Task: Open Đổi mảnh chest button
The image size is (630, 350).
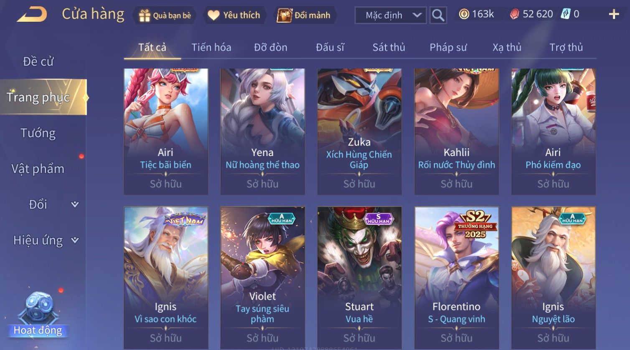Action: tap(304, 15)
